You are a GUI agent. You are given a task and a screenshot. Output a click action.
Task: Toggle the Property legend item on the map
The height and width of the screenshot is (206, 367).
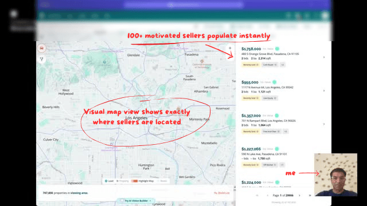(123, 181)
